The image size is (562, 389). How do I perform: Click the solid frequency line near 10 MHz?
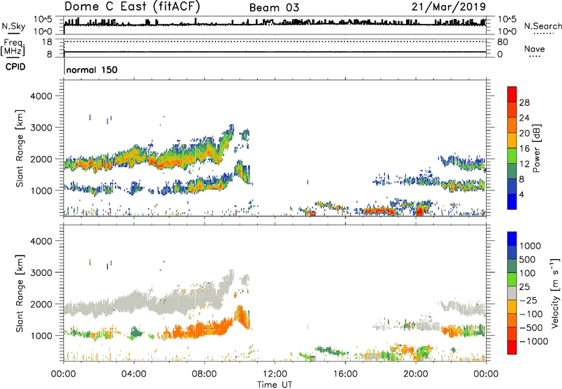pos(275,52)
